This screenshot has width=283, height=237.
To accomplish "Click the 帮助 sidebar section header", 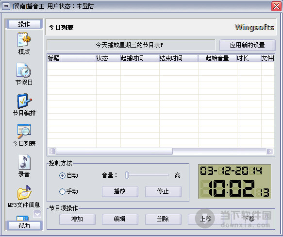I will [x=24, y=225].
